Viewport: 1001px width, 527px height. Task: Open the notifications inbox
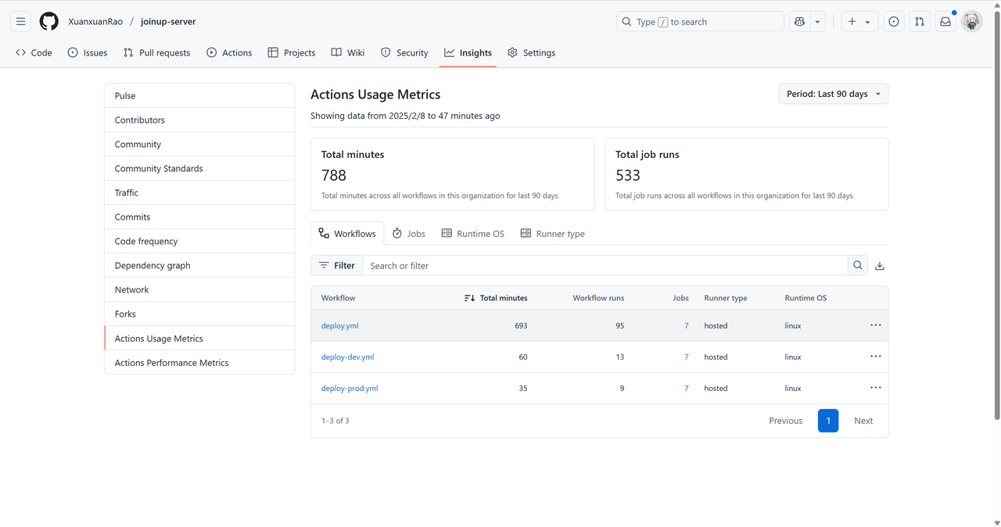point(945,22)
